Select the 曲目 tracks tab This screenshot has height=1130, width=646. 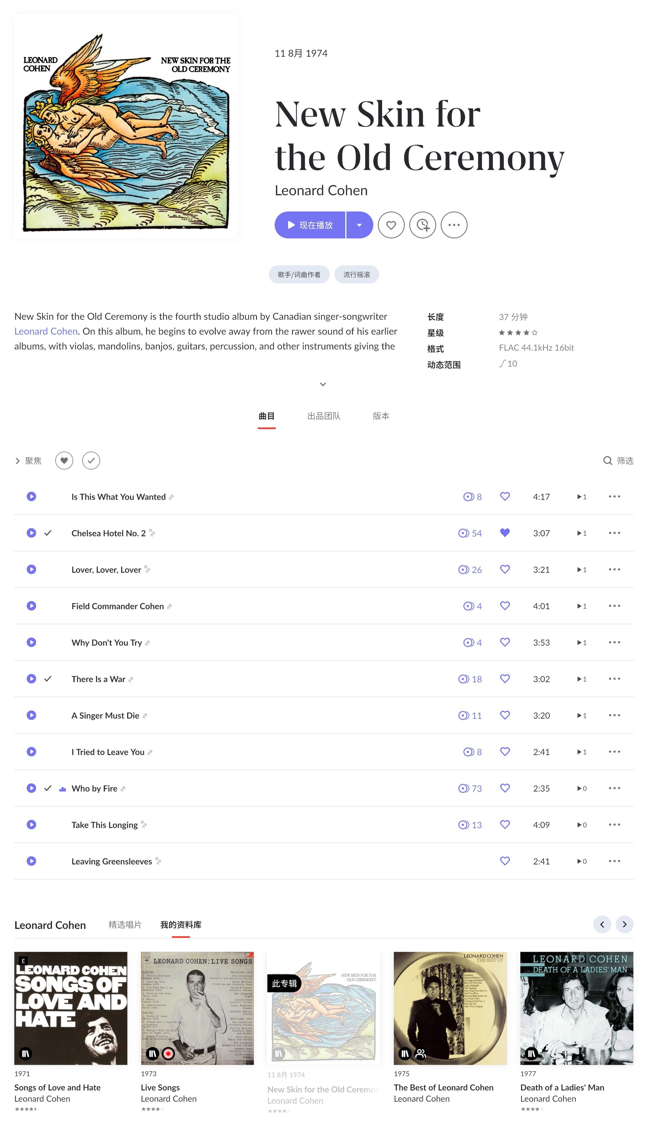click(x=267, y=416)
